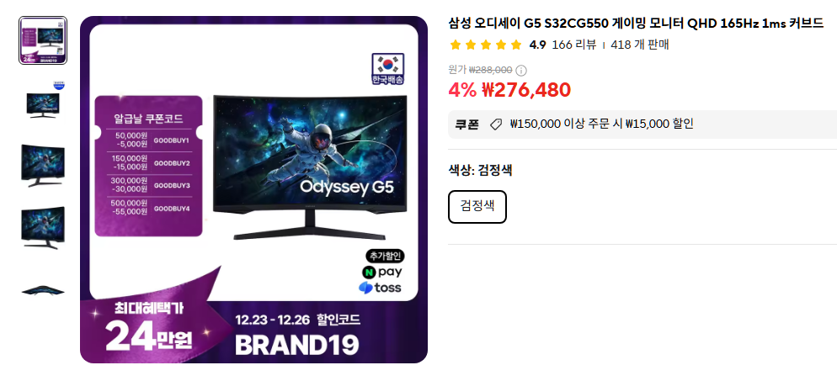Screen dimensions: 837x381
Task: Select the top-view curved monitor thumbnail
Action: pos(43,290)
